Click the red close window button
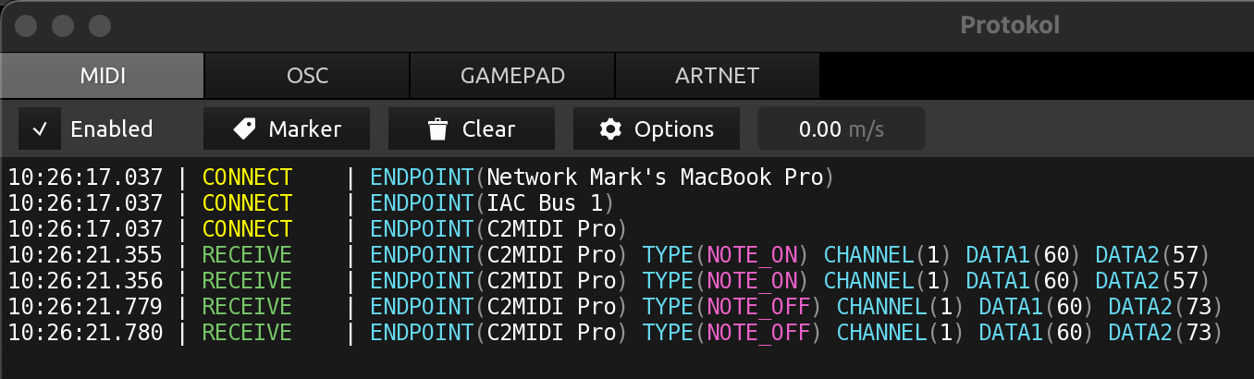The height and width of the screenshot is (379, 1254). coord(26,26)
